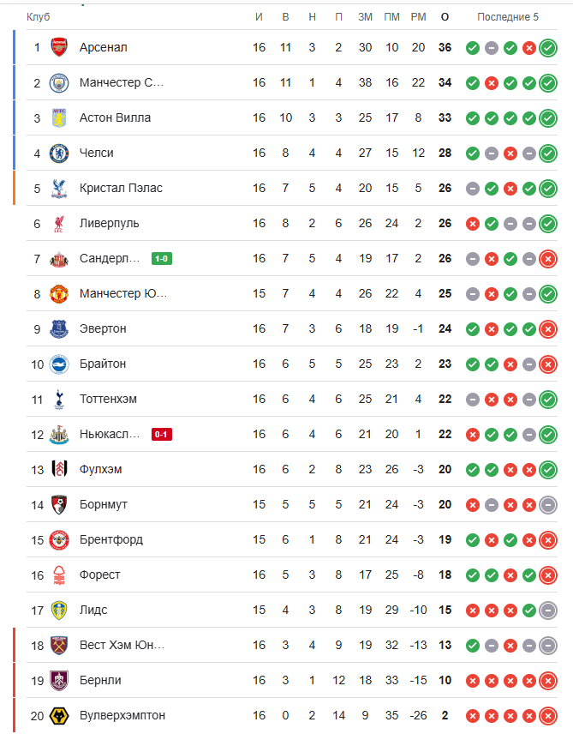The image size is (573, 740).
Task: Click Newcastle's red 0-1 live score badge
Action: (x=162, y=434)
